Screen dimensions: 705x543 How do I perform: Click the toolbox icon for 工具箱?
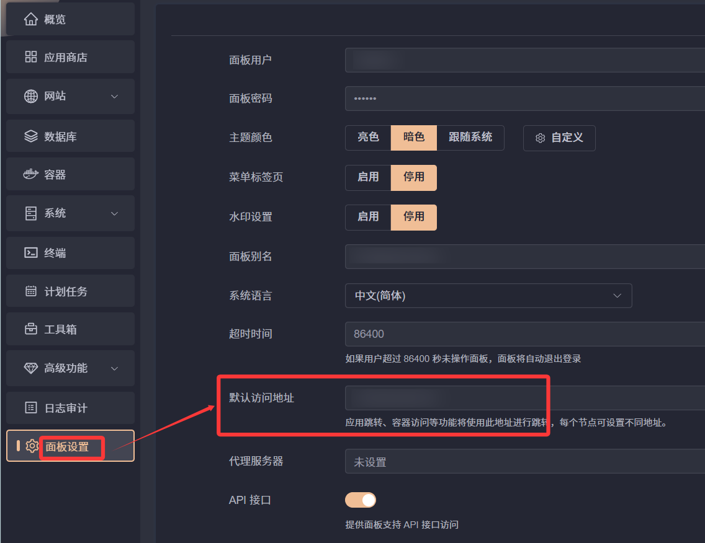[31, 329]
